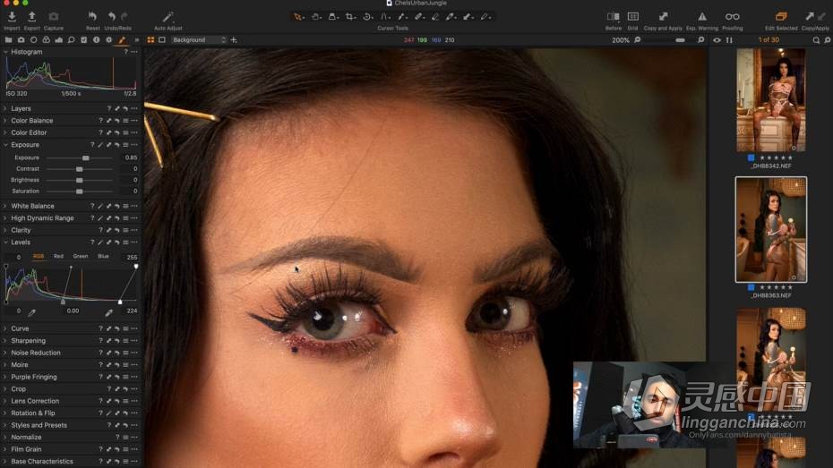833x468 pixels.
Task: Reset the Noise Reduction panel adjustments
Action: 117,353
